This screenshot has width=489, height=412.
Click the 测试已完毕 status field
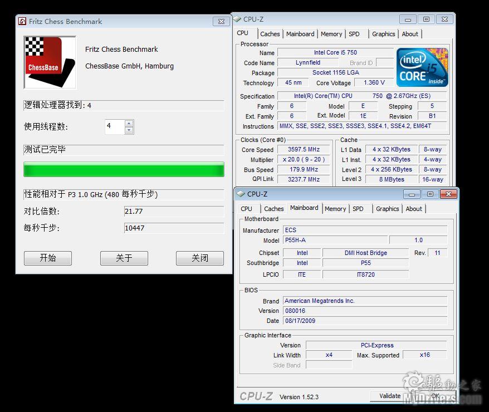pyautogui.click(x=124, y=150)
